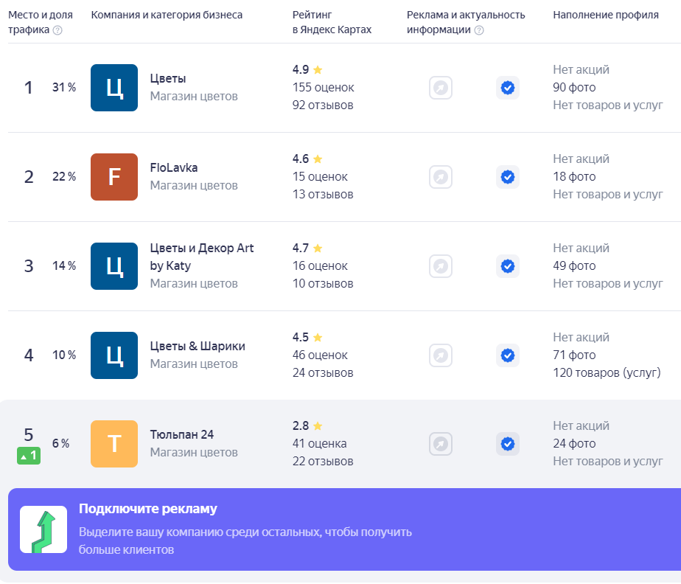Click "Нет товаров и услуг" in Тюльпан 24 row
Screen dimensions: 681x584
click(608, 462)
